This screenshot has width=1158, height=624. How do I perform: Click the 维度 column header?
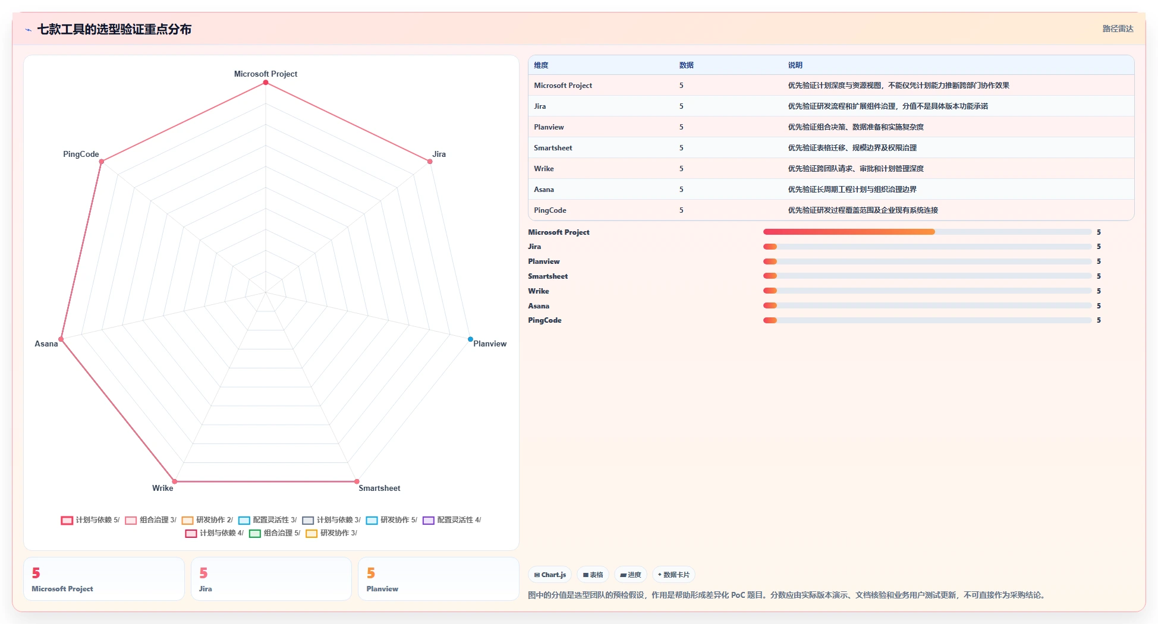pos(541,65)
